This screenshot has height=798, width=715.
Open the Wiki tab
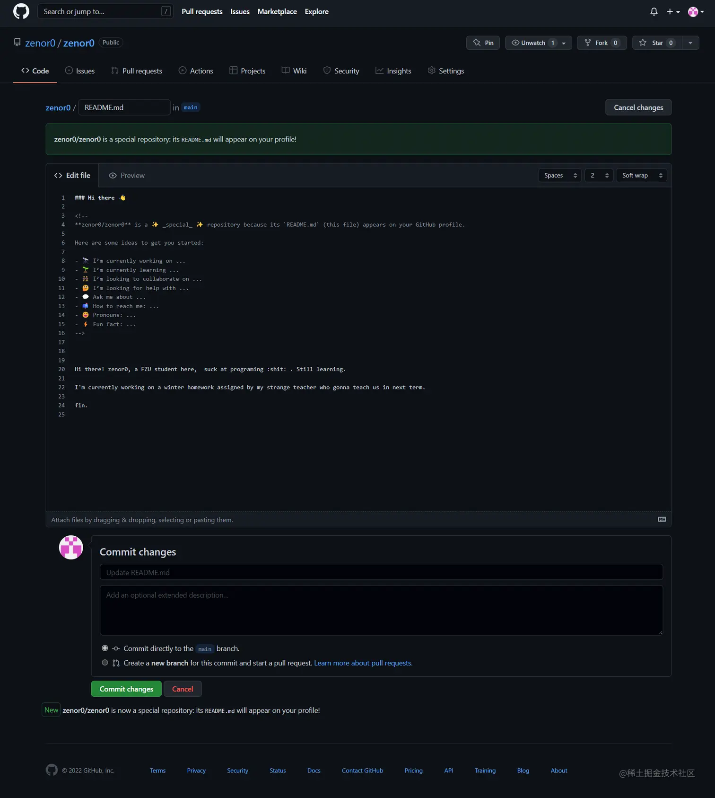[294, 71]
